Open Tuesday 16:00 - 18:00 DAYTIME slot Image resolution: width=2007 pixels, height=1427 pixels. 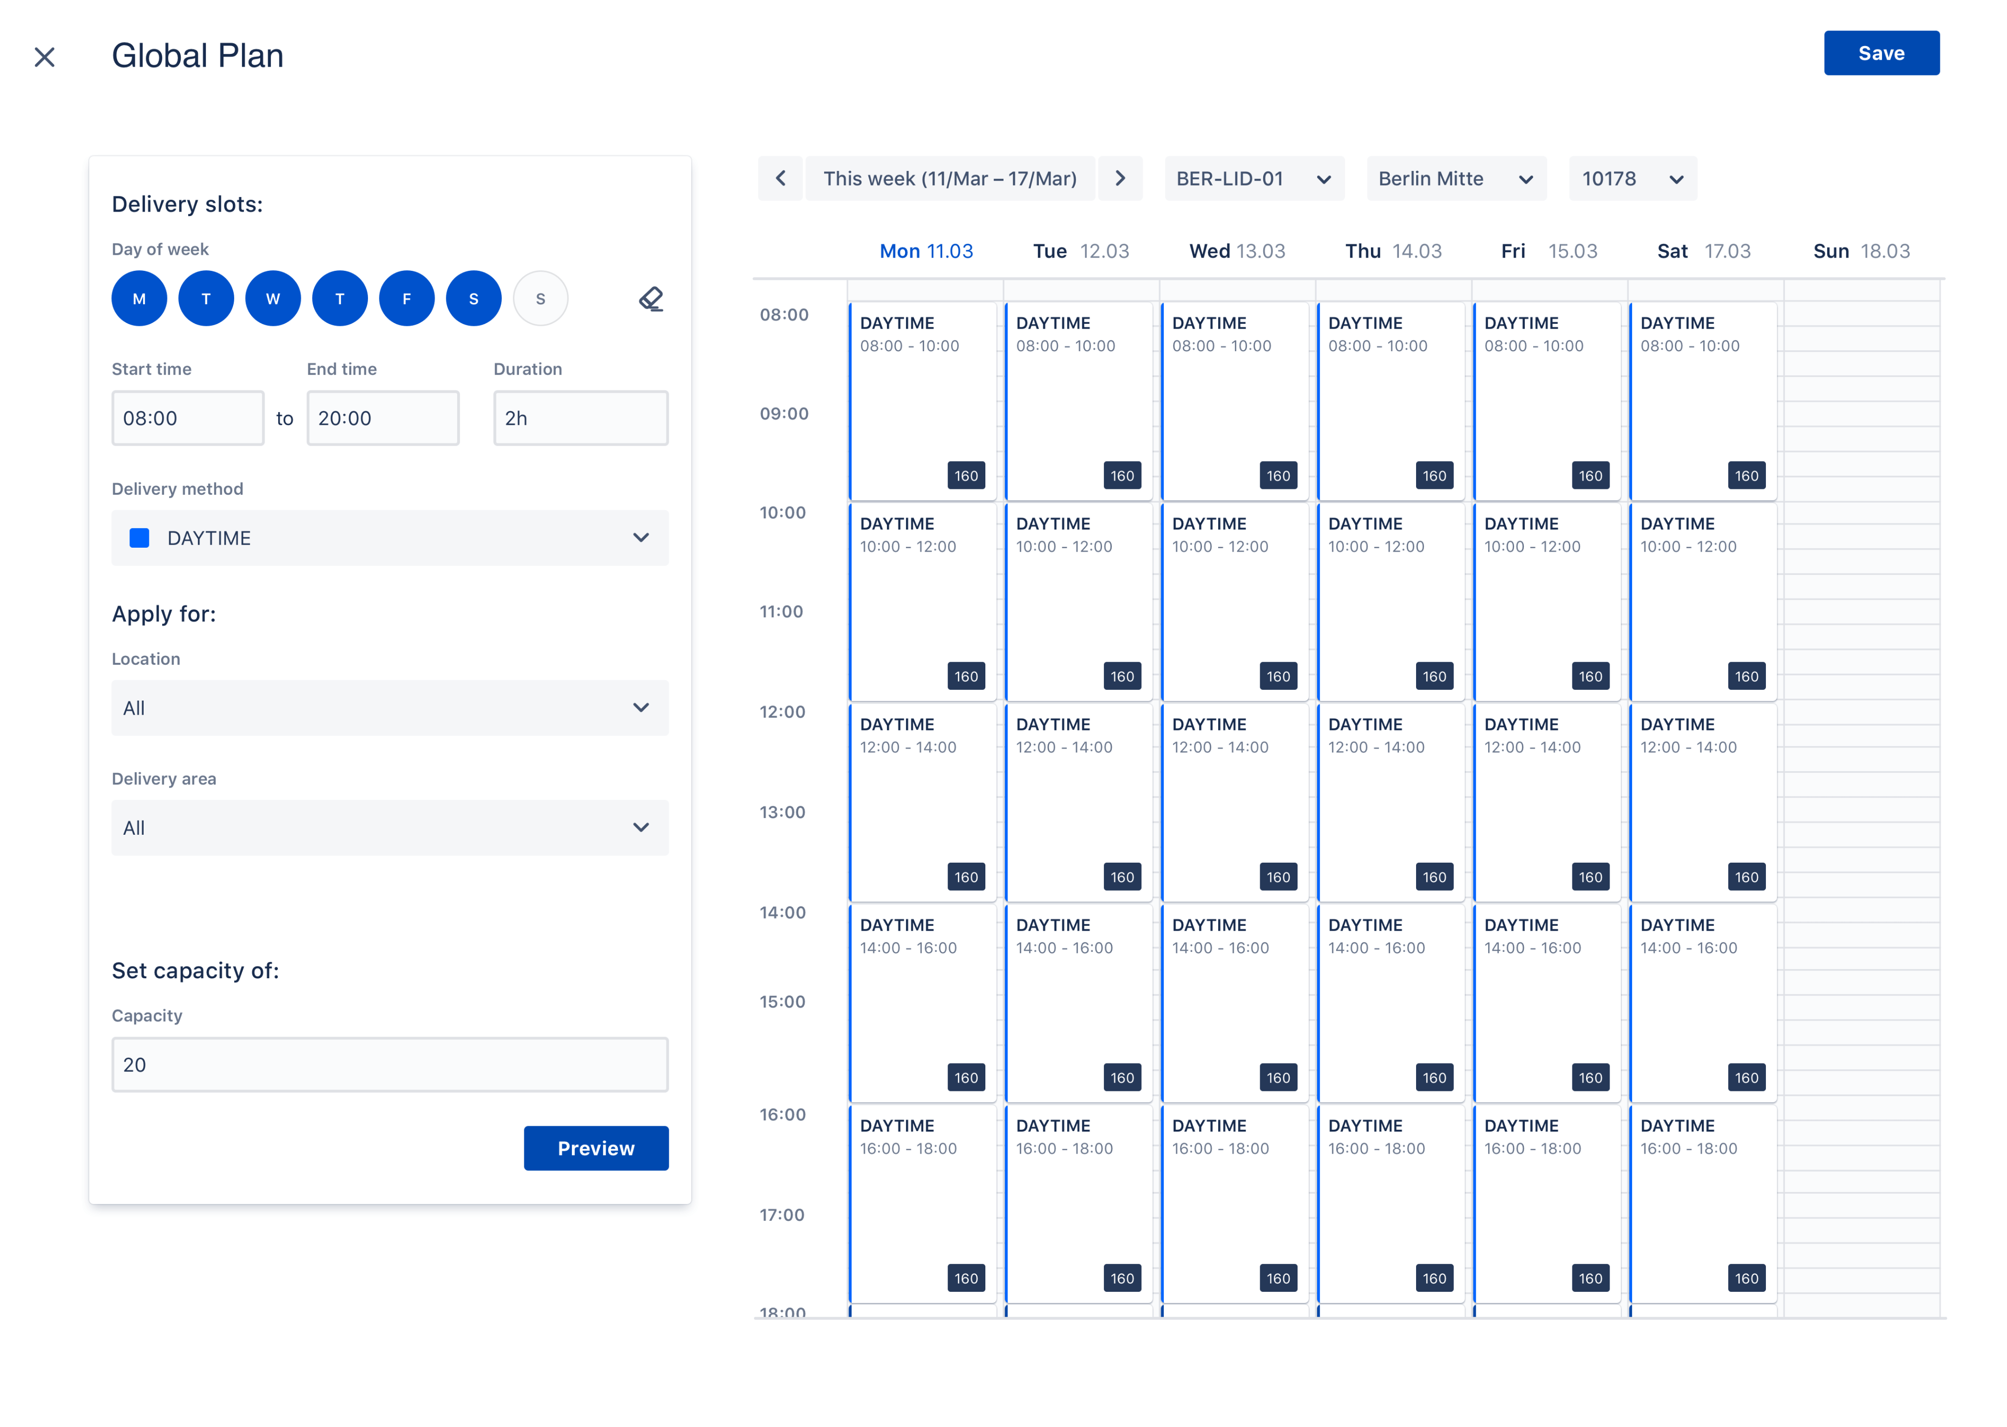pyautogui.click(x=1078, y=1203)
